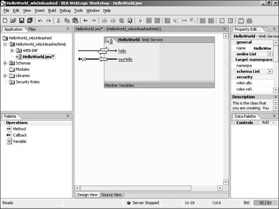Viewport: 279px width, 209px height.
Task: Click the Undo toolbar arrow
Action: pos(40,21)
